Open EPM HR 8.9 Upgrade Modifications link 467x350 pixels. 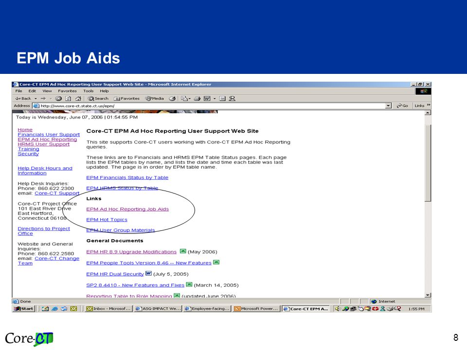coord(131,252)
